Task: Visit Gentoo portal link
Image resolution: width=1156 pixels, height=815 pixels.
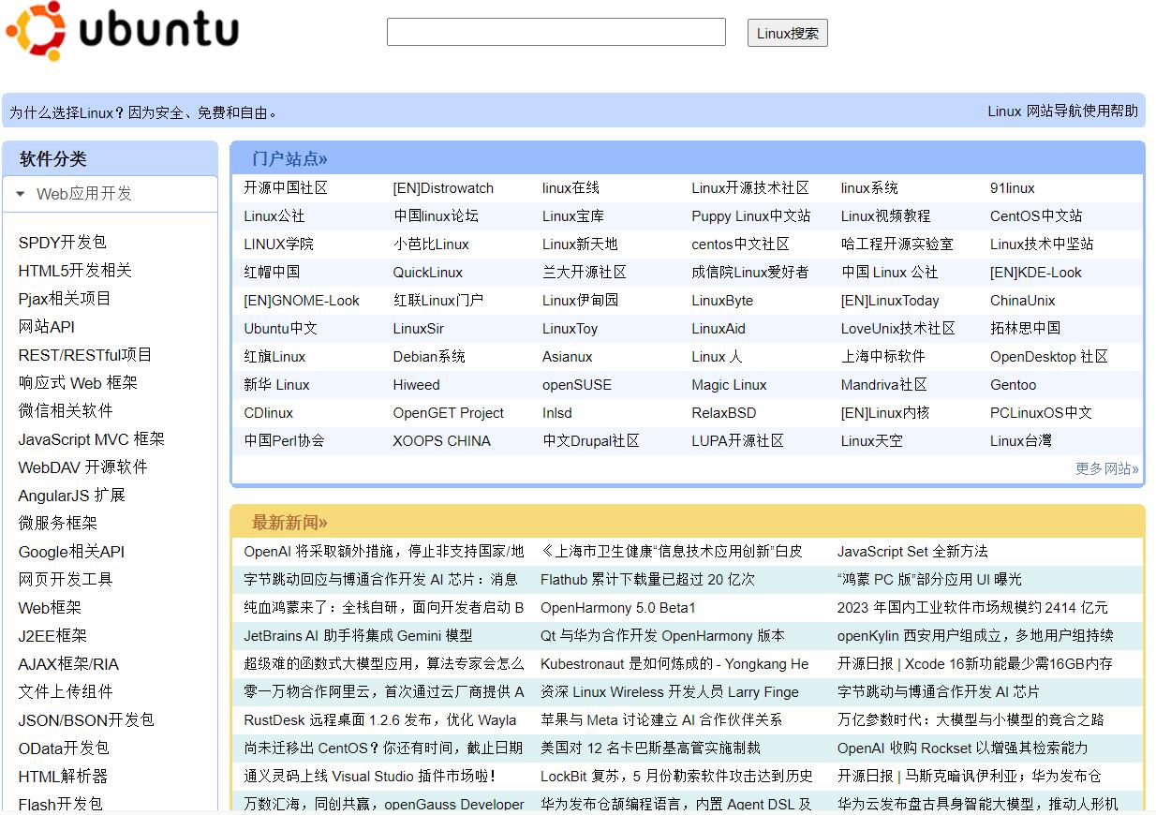Action: click(1014, 385)
